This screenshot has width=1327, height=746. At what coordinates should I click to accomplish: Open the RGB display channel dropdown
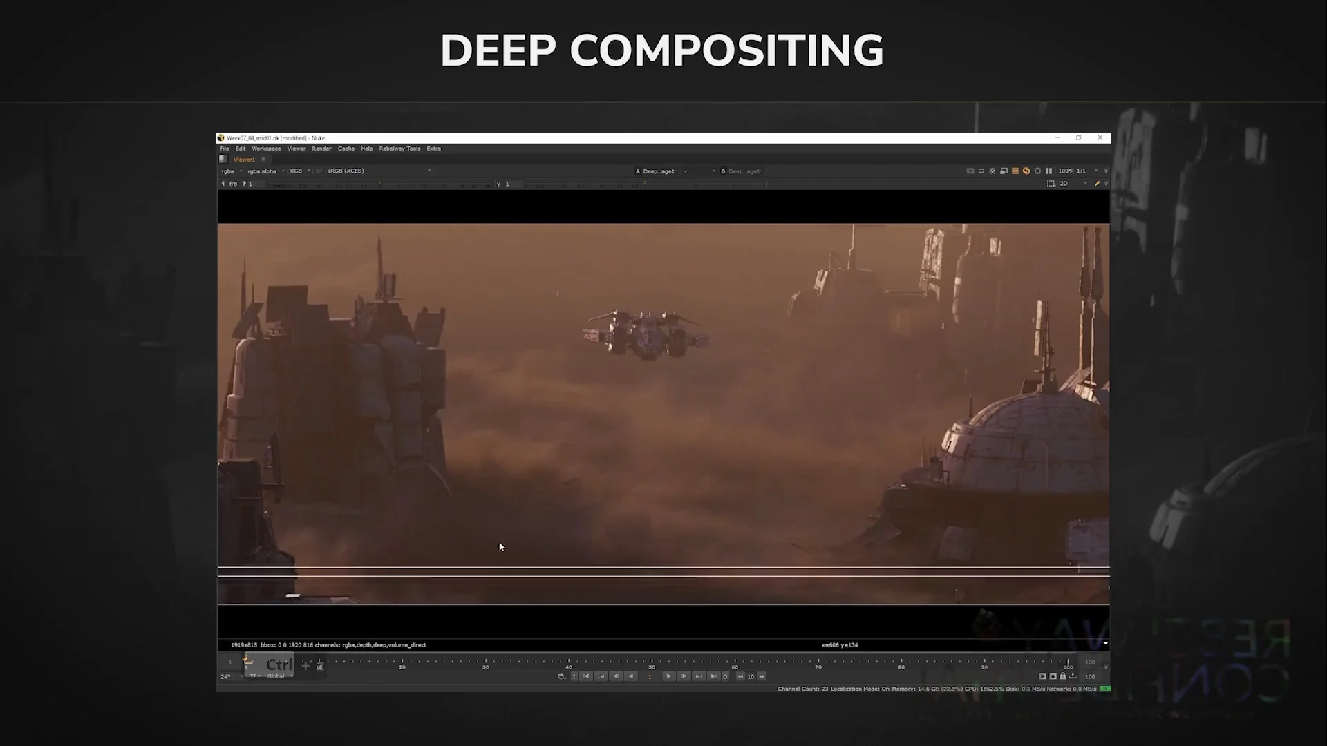[x=300, y=171]
